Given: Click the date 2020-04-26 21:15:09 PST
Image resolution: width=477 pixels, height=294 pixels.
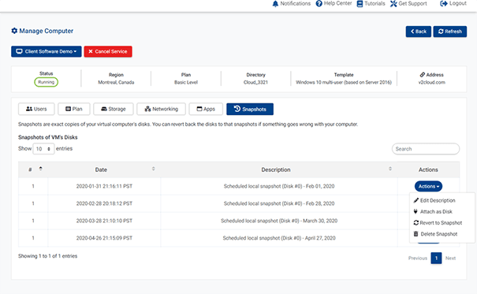Looking at the screenshot, I should coord(104,238).
